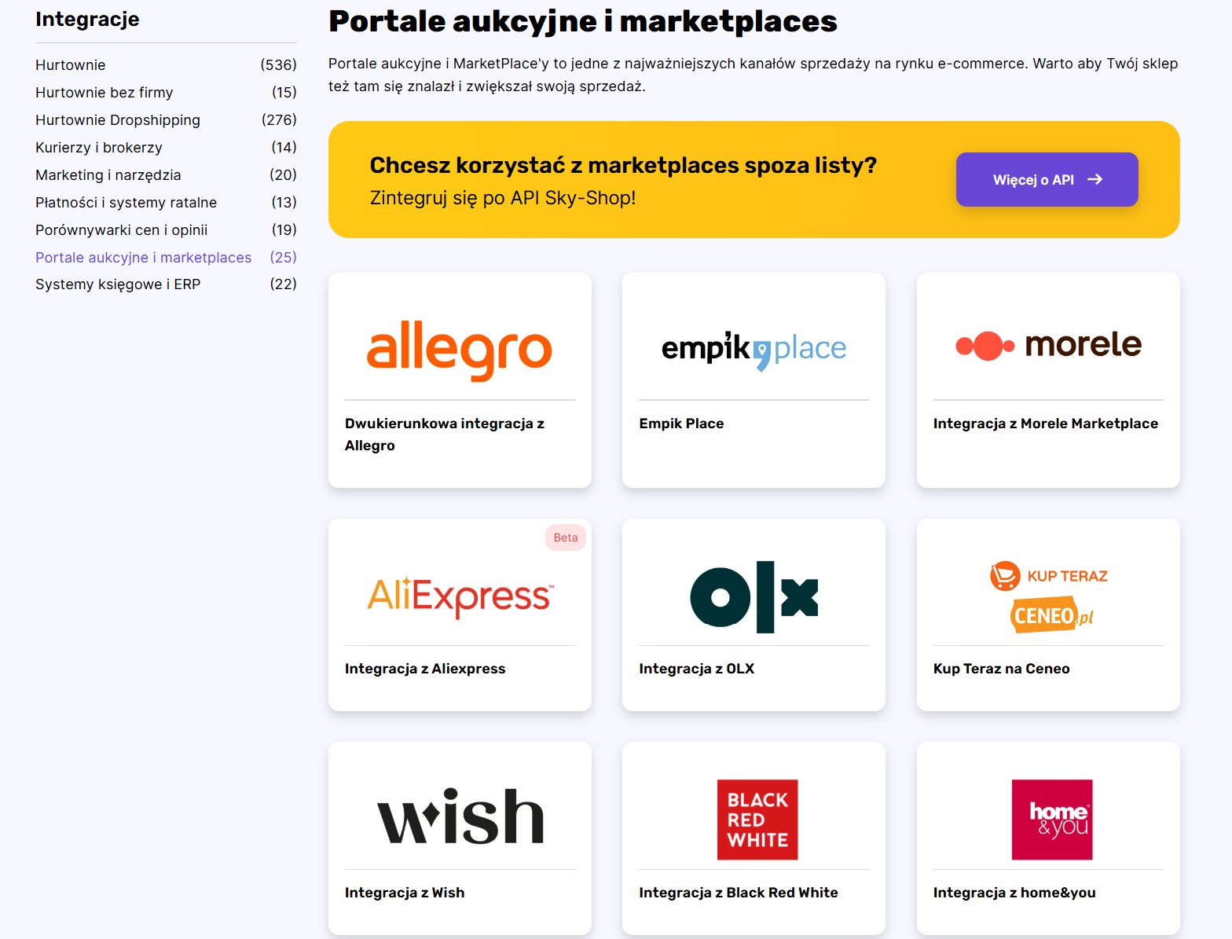Click the Integracja z Morele Marketplace title
This screenshot has width=1232, height=939.
tap(1045, 424)
